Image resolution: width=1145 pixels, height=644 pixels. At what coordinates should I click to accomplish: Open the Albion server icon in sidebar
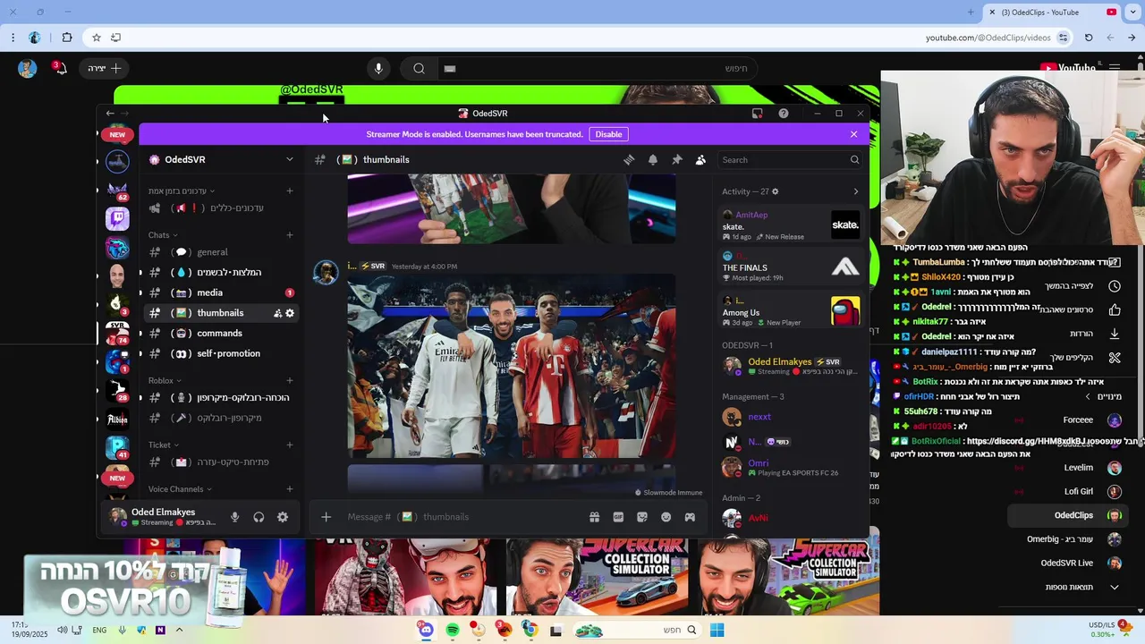point(117,419)
